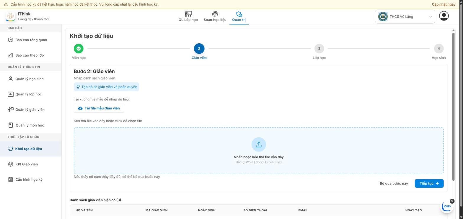Open the Zalo chat bubble icon

pyautogui.click(x=447, y=206)
